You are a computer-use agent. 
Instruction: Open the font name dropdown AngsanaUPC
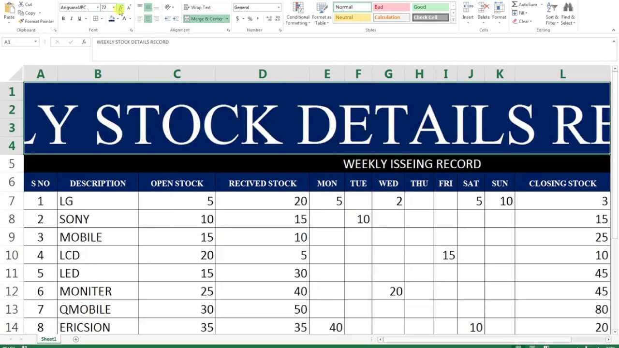80,7
